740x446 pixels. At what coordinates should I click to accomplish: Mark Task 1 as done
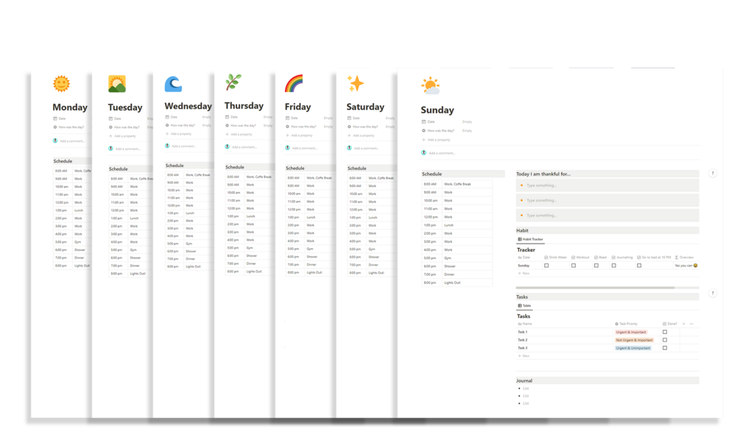coord(664,332)
